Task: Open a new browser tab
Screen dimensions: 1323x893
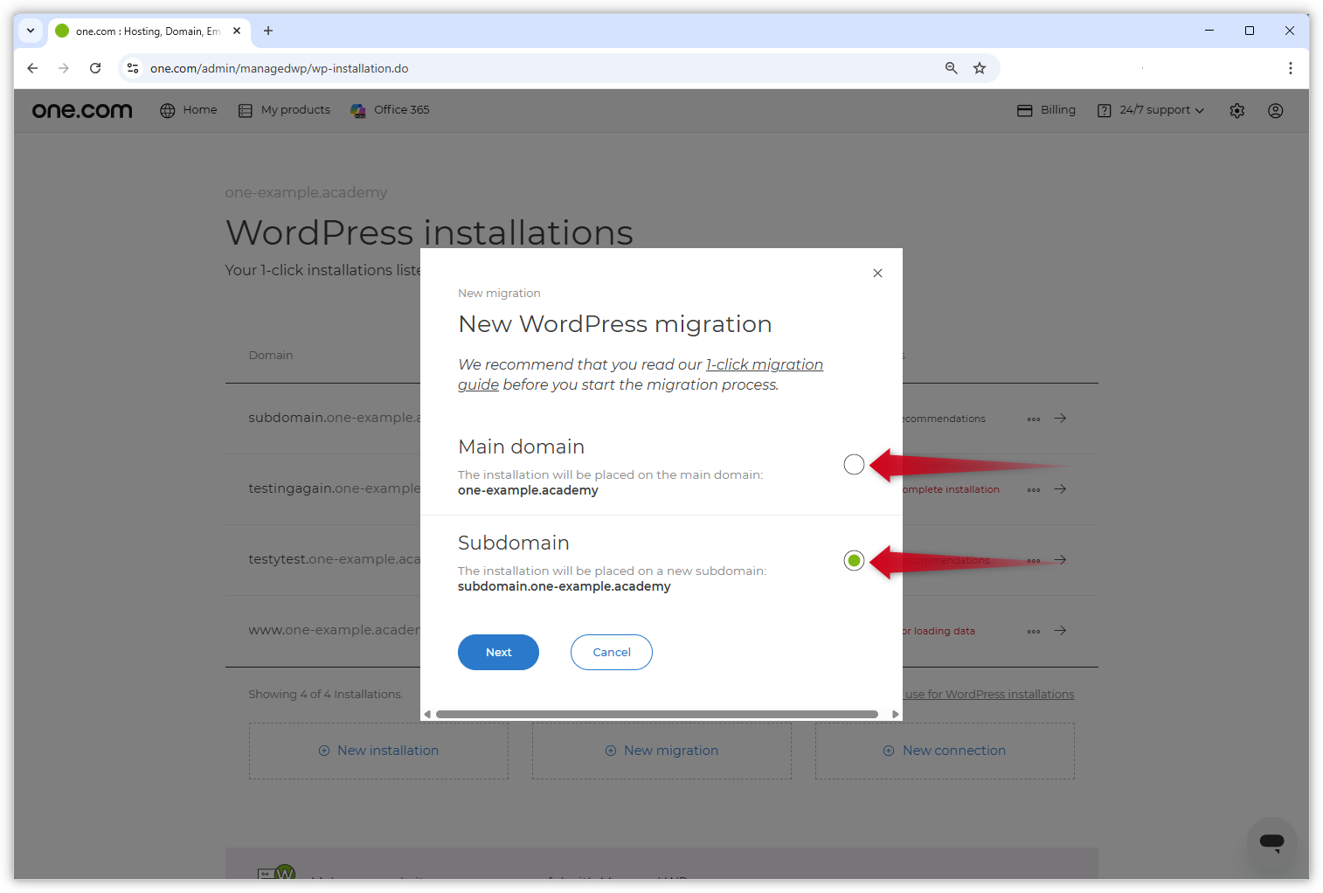Action: pos(268,31)
